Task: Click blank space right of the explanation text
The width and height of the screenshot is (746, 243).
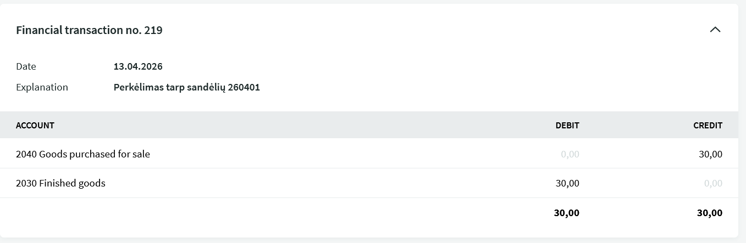Action: pyautogui.click(x=440, y=87)
